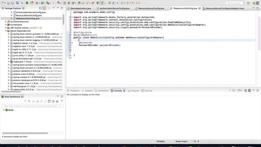Click the Boot Dashboard horizontal scrollbar

(x=25, y=133)
